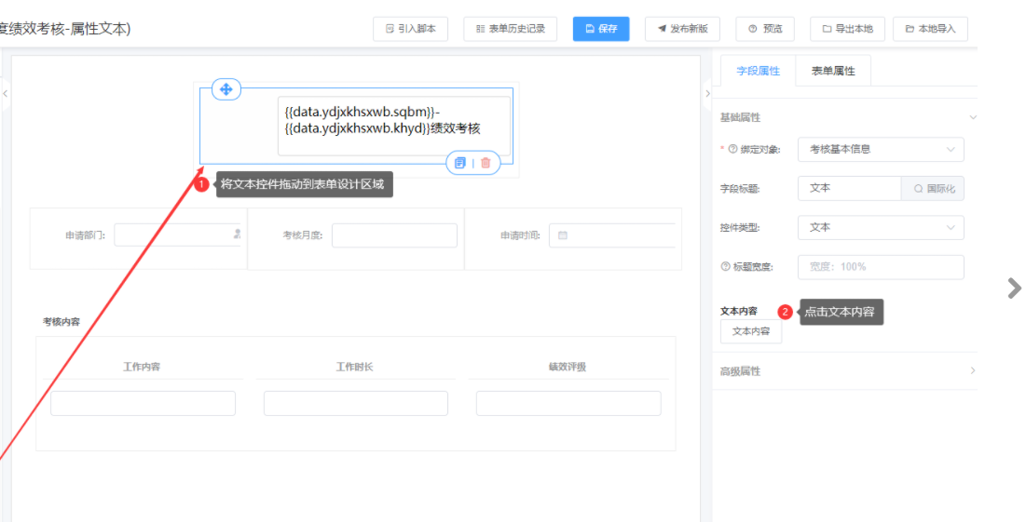Click the calendar icon in 申请时间 field

(x=563, y=235)
